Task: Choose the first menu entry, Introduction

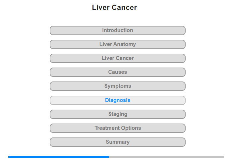Action: [x=118, y=30]
